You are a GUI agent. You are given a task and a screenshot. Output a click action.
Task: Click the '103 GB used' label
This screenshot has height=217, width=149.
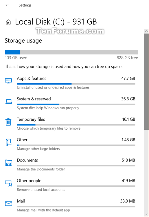point(16,58)
